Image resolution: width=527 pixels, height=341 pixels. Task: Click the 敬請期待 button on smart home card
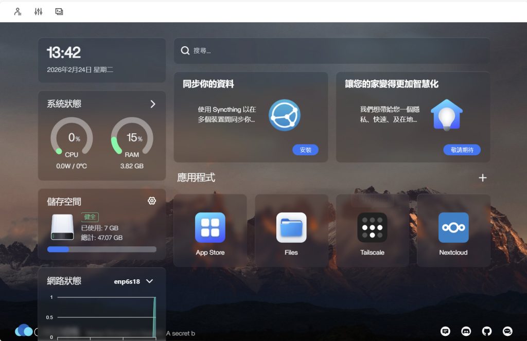(462, 150)
